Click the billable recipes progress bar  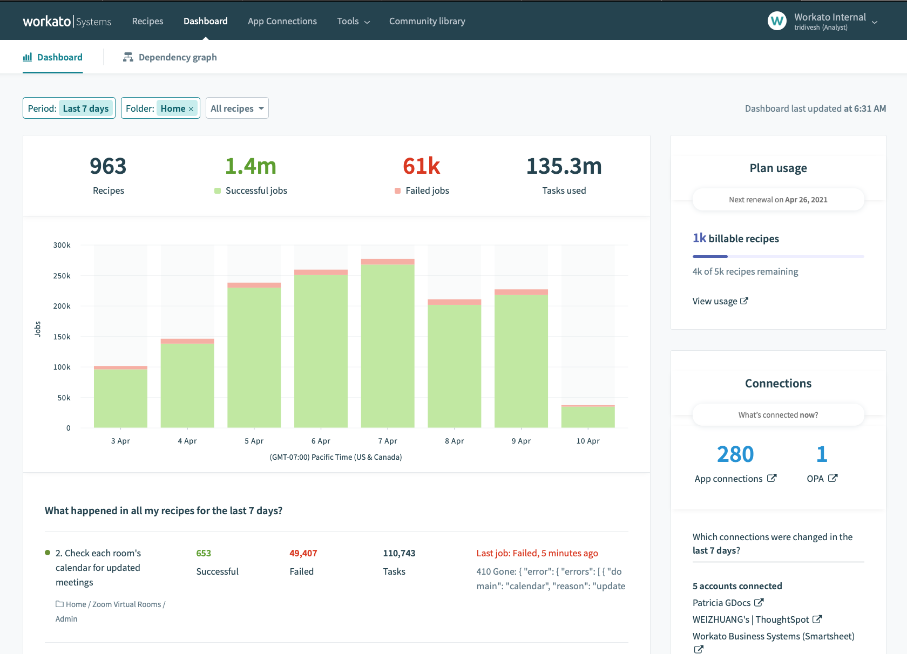(x=778, y=256)
